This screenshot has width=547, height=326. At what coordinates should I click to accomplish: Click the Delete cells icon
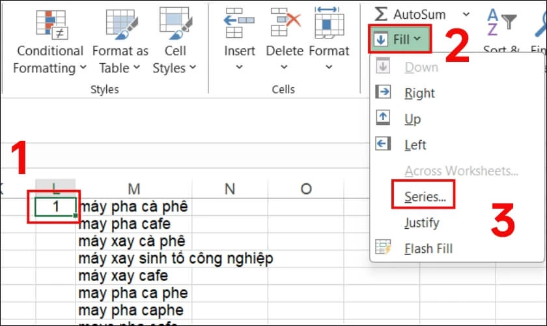click(x=285, y=23)
